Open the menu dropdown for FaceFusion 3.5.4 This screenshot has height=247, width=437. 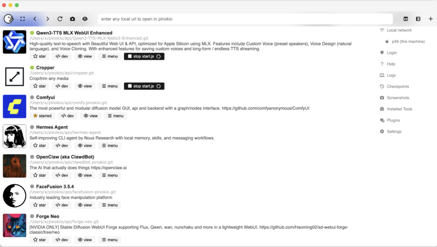coord(110,205)
